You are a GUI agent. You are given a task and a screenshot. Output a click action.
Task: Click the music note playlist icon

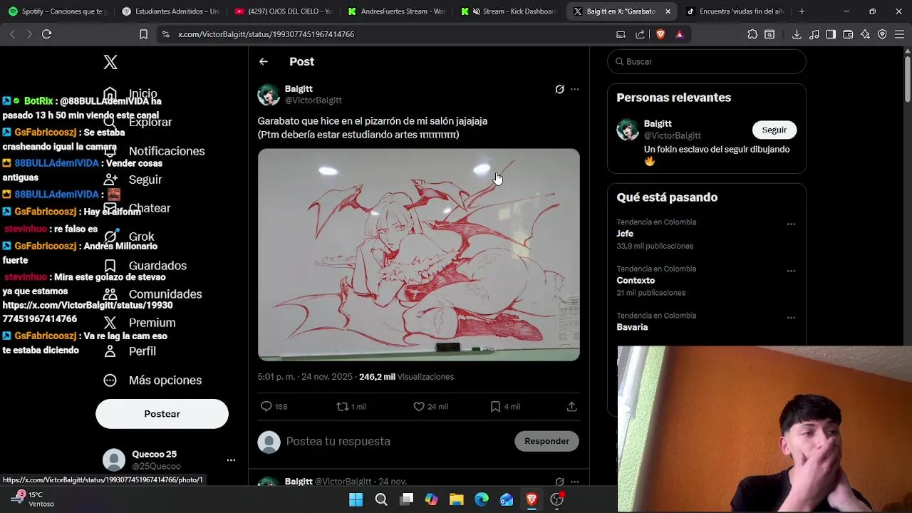(814, 34)
